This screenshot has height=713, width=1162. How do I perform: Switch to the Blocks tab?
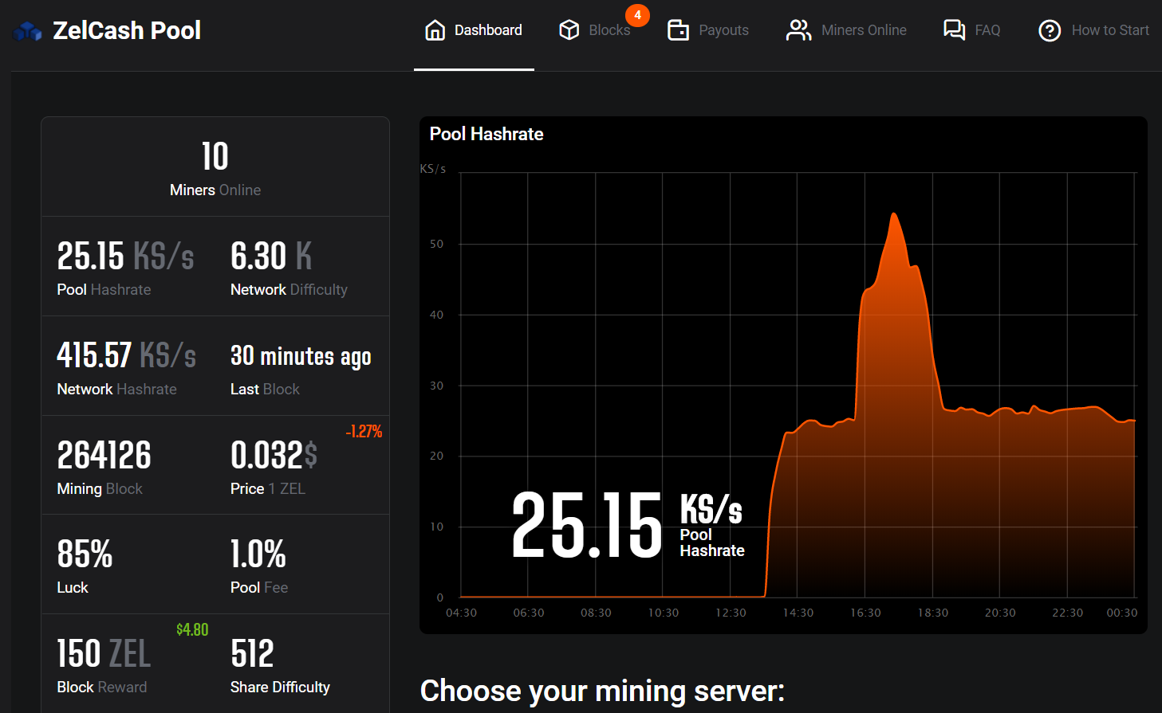595,30
